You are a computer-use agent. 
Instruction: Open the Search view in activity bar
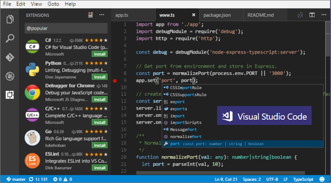[9, 38]
